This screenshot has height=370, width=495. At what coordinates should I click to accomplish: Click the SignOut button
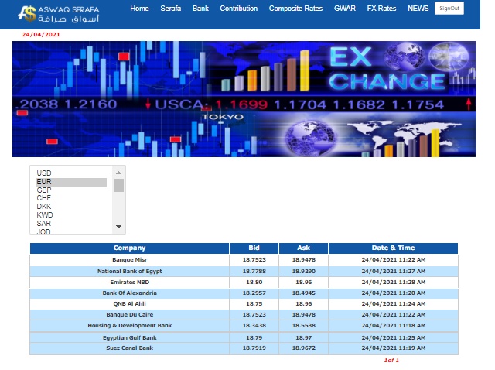(449, 9)
